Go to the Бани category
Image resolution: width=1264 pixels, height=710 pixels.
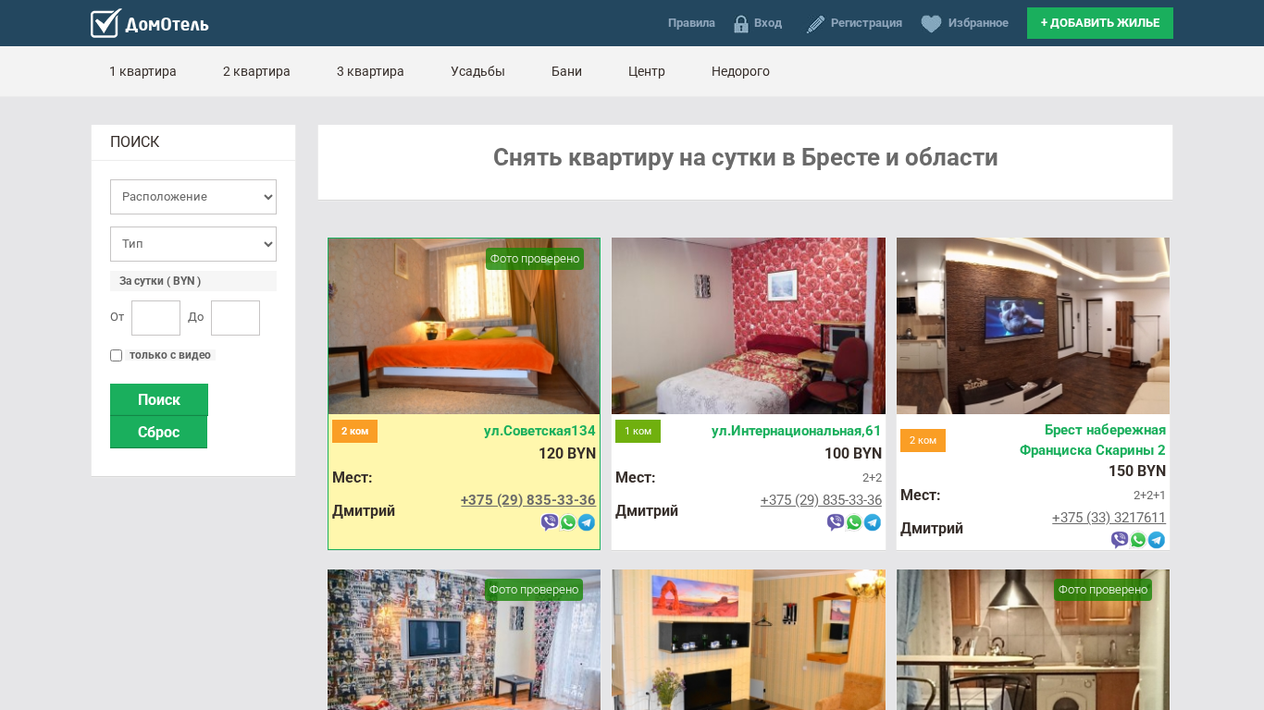566,71
